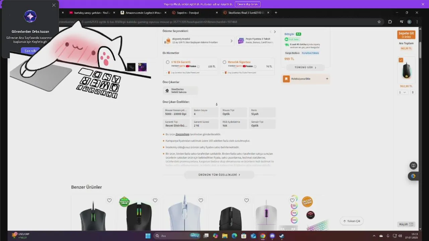Click the Orbs quest gem icon
This screenshot has width=429, height=241.
click(30, 16)
